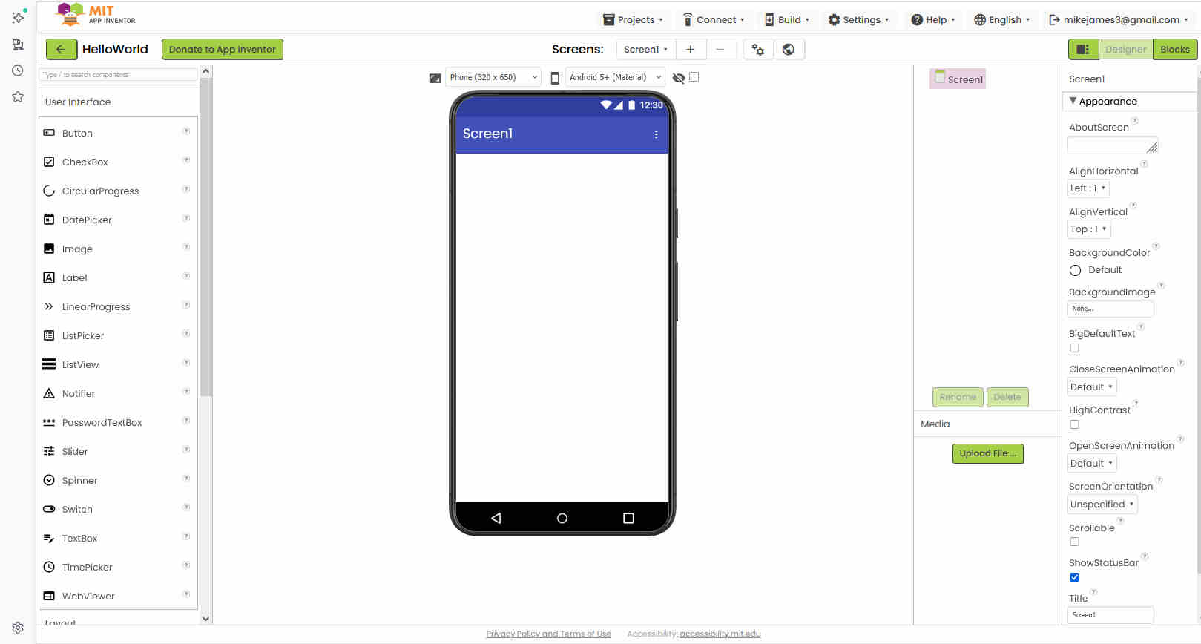Image resolution: width=1201 pixels, height=644 pixels.
Task: Open the Build menu
Action: click(788, 20)
